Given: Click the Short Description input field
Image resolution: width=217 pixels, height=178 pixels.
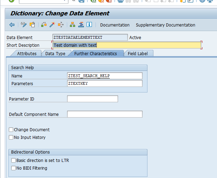Looking at the screenshot, I should coord(127,45).
